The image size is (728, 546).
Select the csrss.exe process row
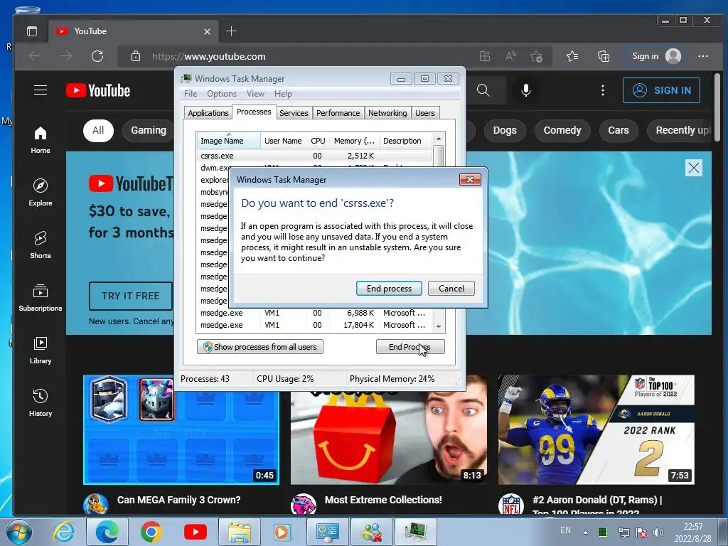click(x=314, y=156)
